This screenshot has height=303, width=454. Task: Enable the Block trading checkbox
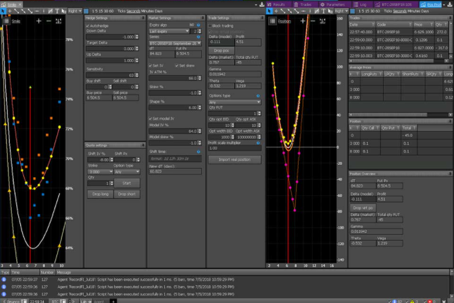tap(210, 25)
